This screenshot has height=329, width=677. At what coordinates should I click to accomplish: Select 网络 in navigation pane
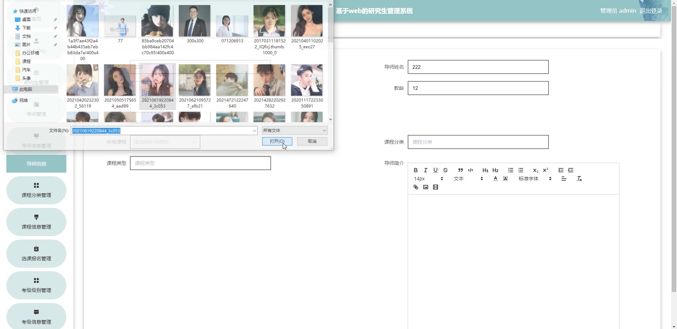(20, 100)
